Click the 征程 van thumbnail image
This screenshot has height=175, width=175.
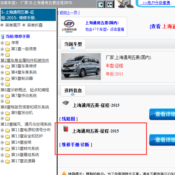[x=81, y=67]
